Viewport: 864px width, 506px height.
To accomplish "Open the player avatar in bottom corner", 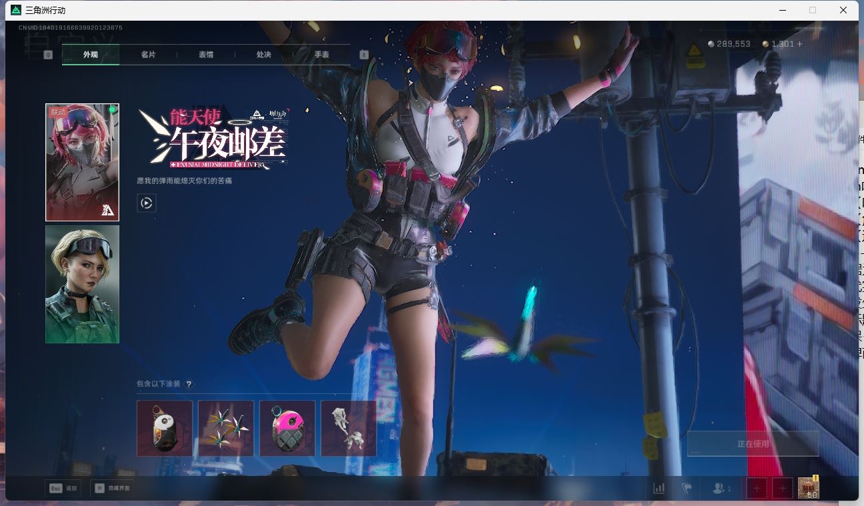I will tap(808, 488).
